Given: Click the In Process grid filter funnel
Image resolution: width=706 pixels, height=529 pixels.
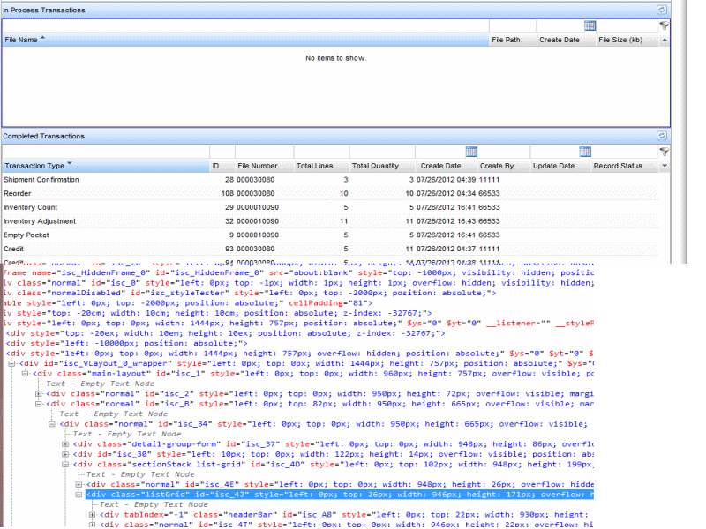Looking at the screenshot, I should [x=664, y=26].
